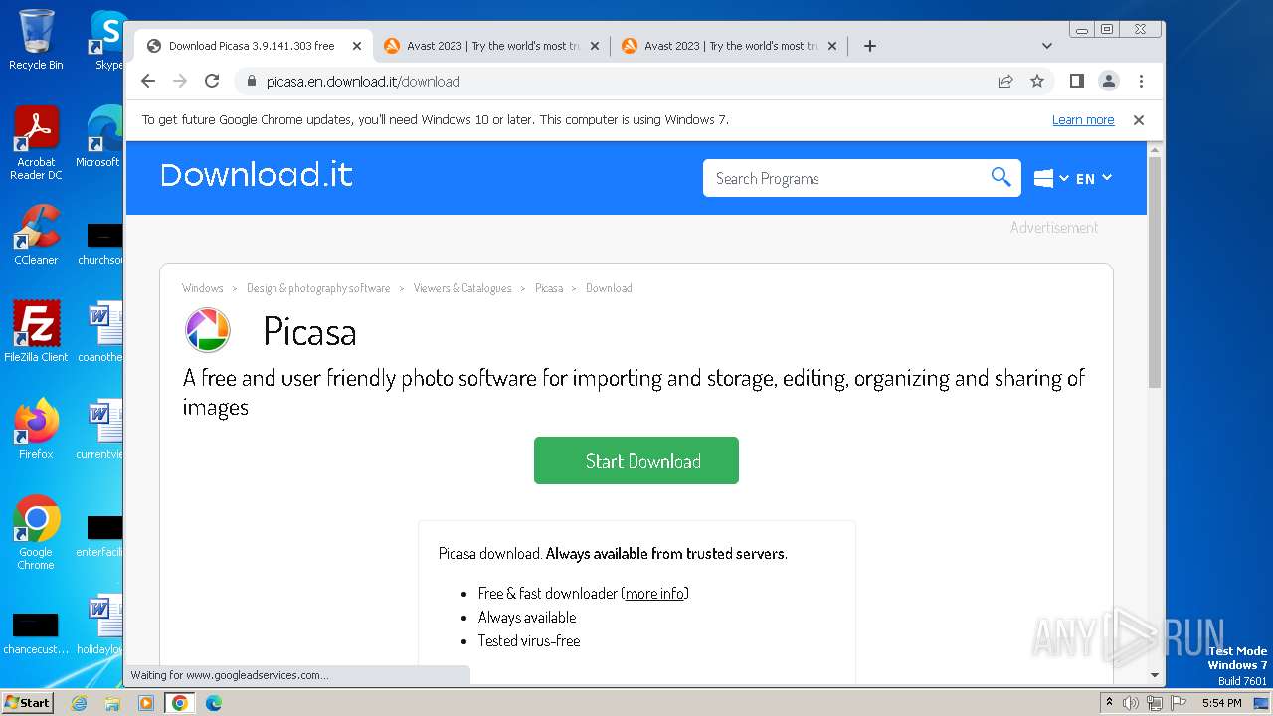The height and width of the screenshot is (716, 1273).
Task: Click the Download breadcrumb item
Action: pyautogui.click(x=609, y=288)
